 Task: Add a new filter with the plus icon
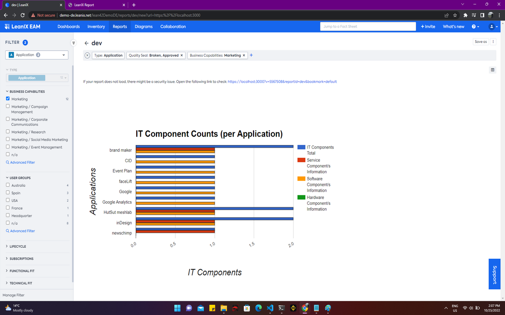(x=251, y=55)
